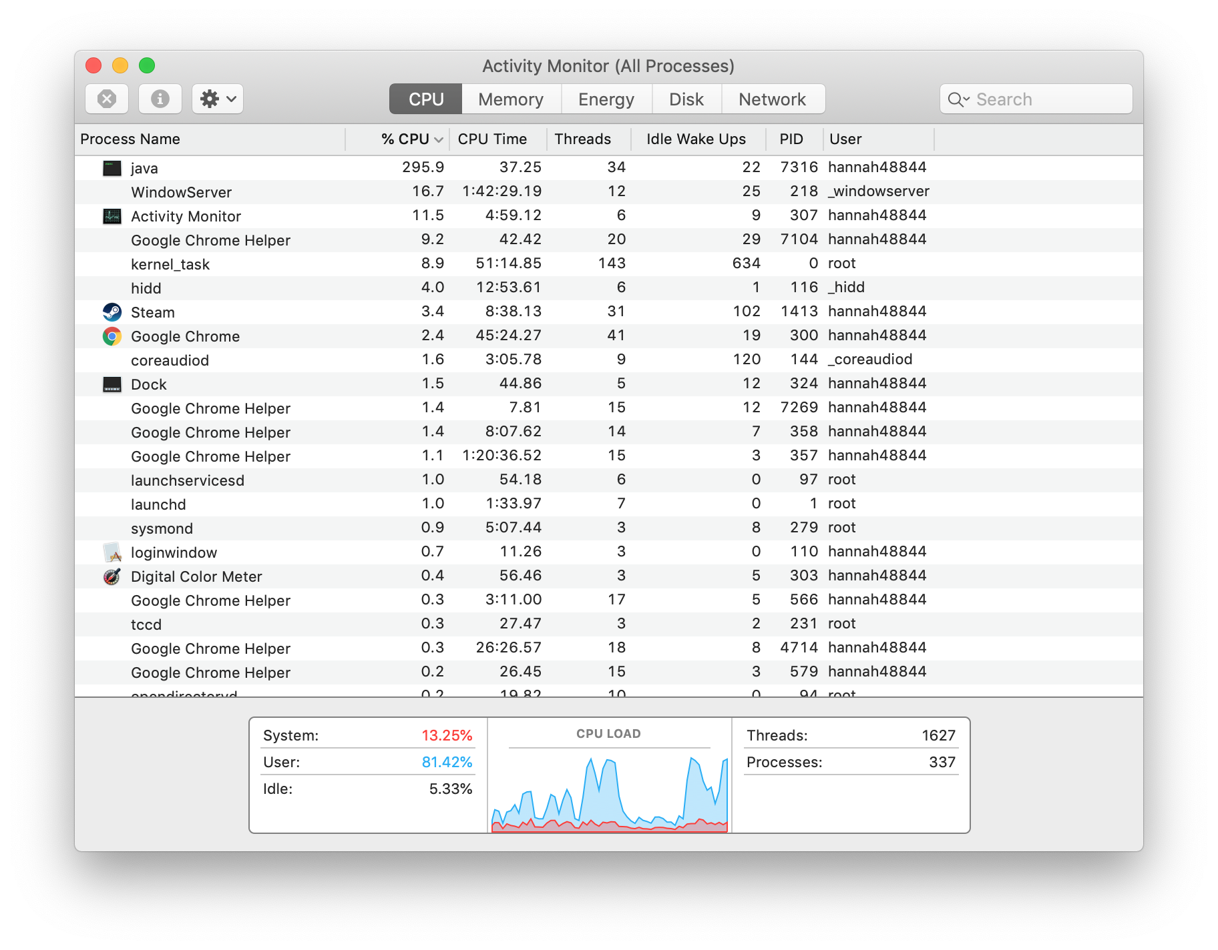The height and width of the screenshot is (950, 1218).
Task: Select Google Chrome Helper with PID 357
Action: 609,456
